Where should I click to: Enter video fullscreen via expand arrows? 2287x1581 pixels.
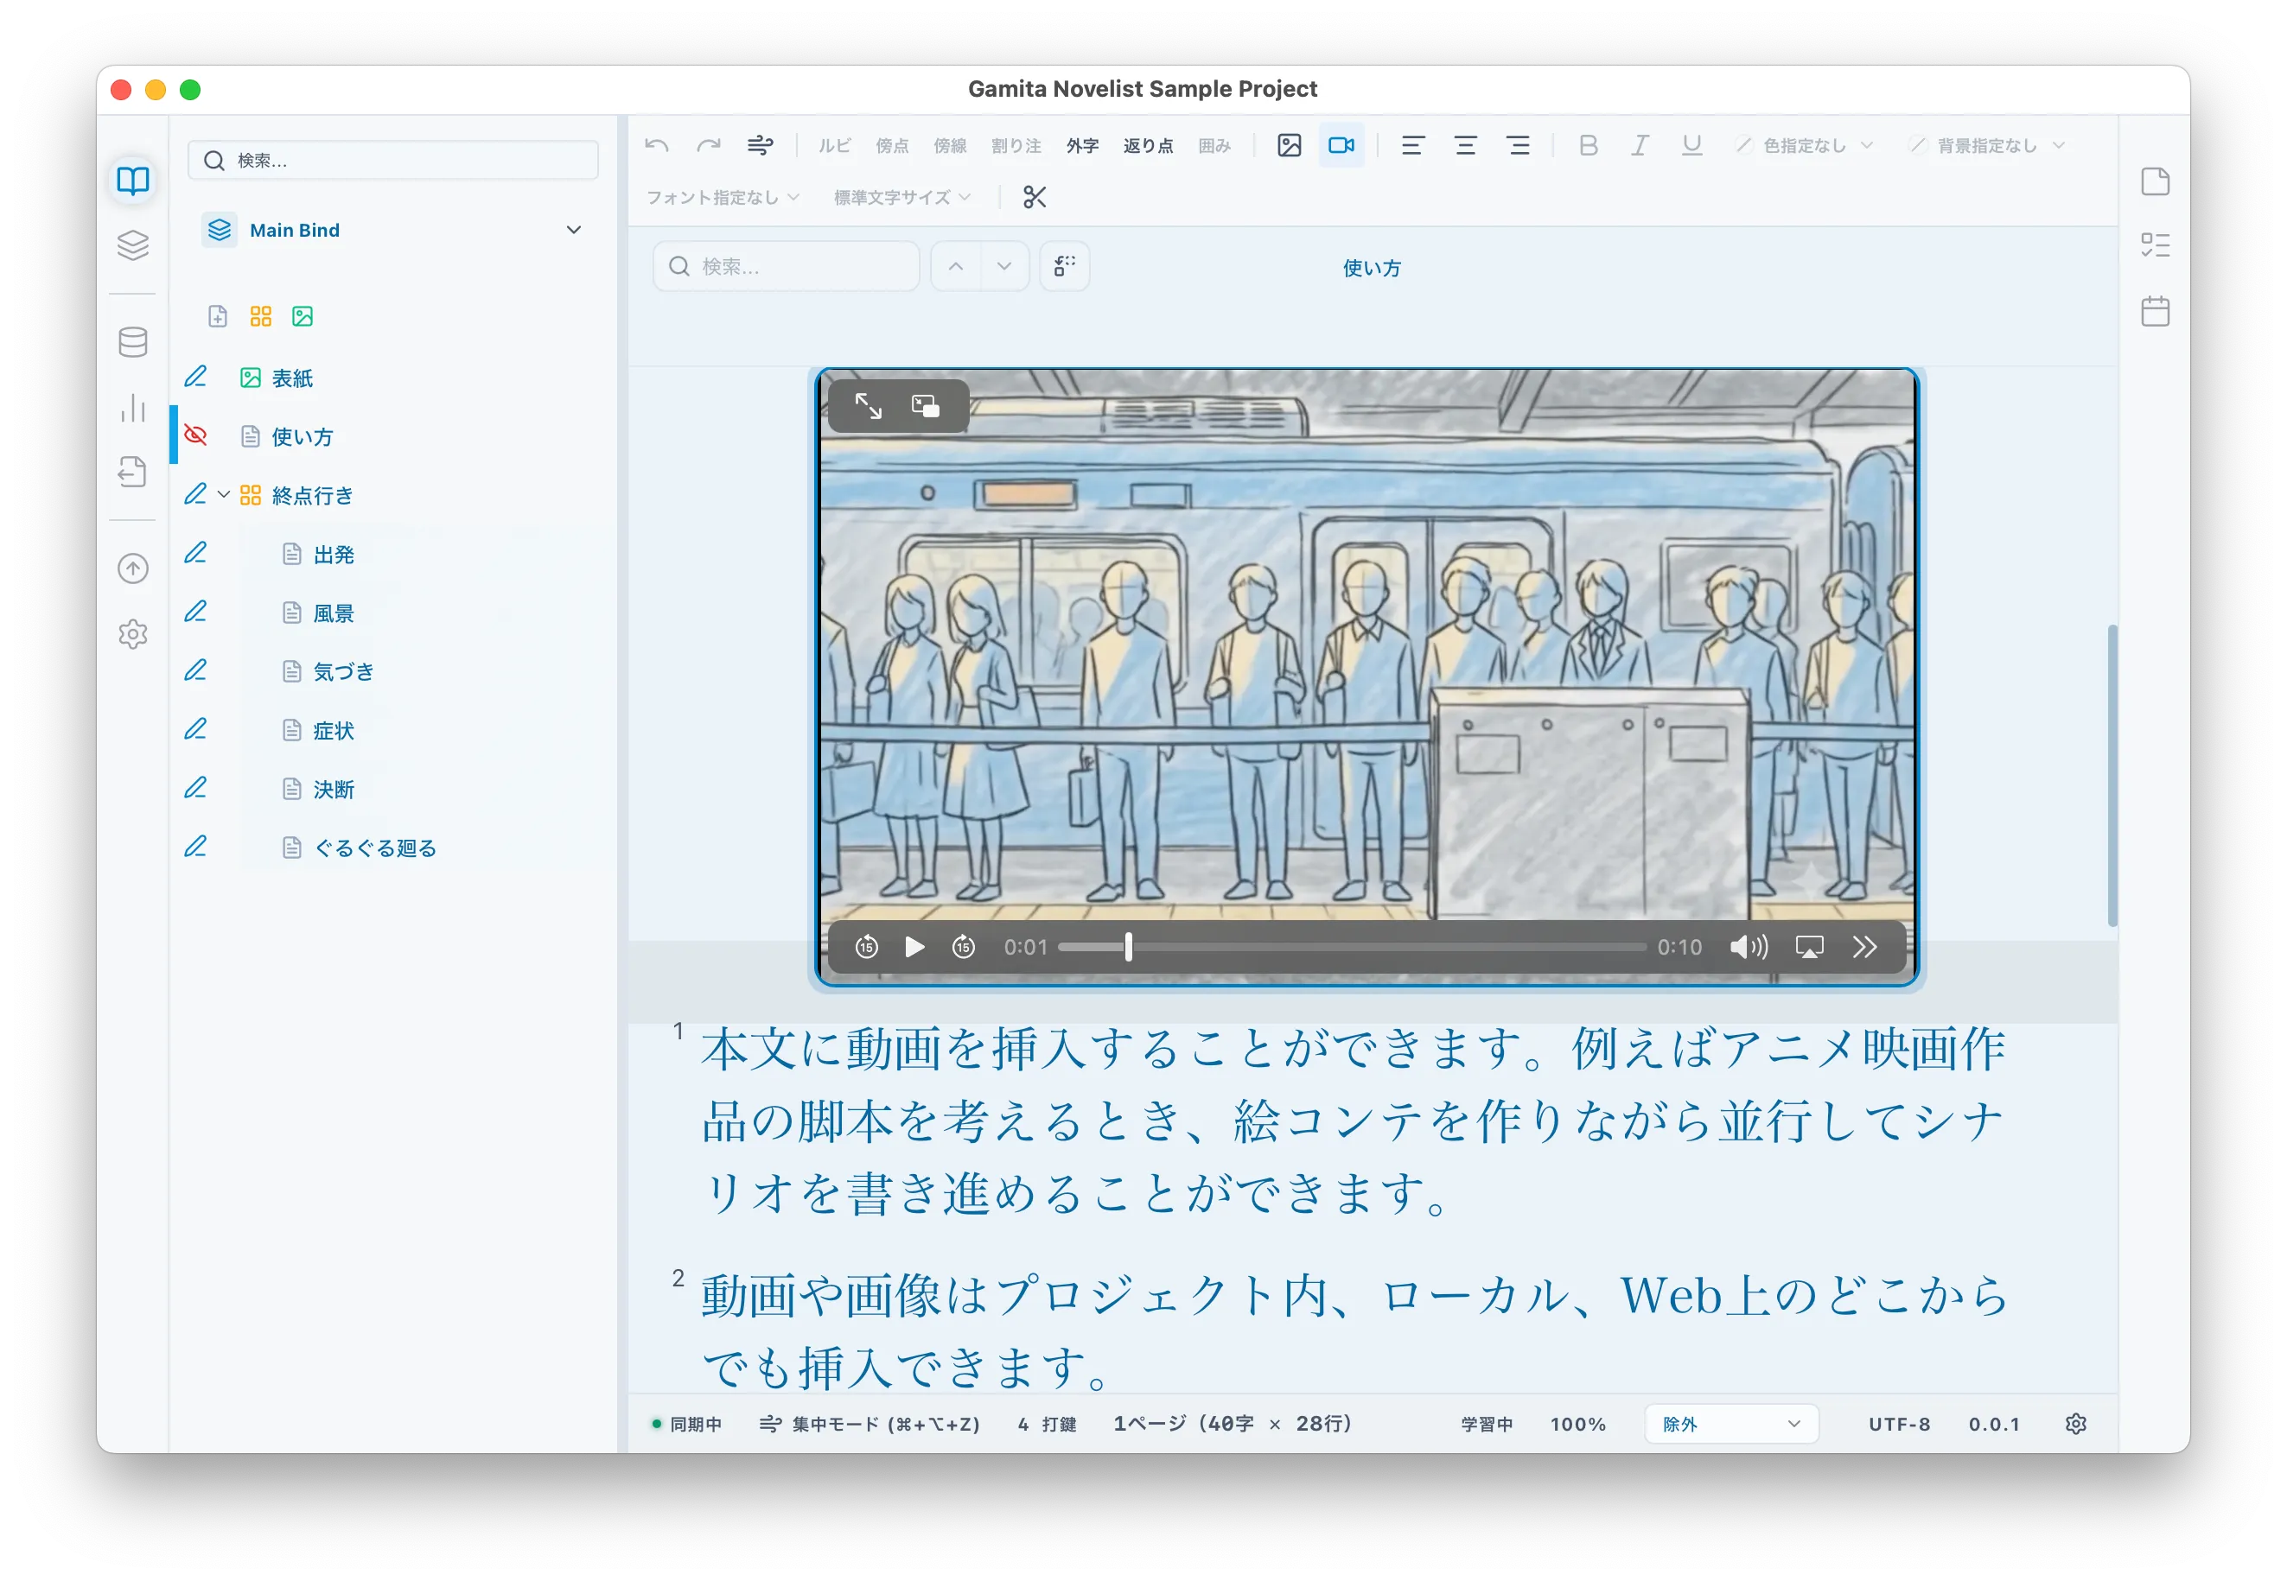coord(868,405)
